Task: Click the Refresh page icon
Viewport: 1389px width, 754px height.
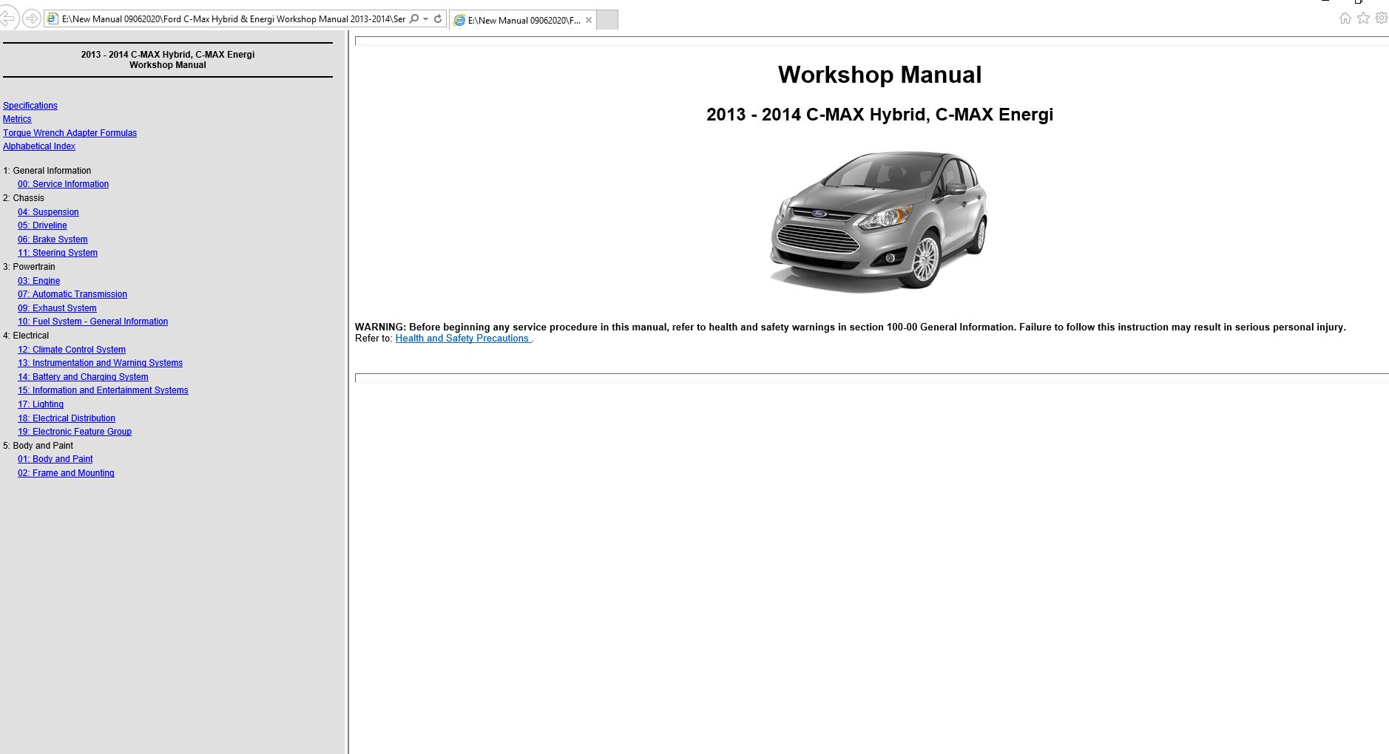Action: (438, 19)
